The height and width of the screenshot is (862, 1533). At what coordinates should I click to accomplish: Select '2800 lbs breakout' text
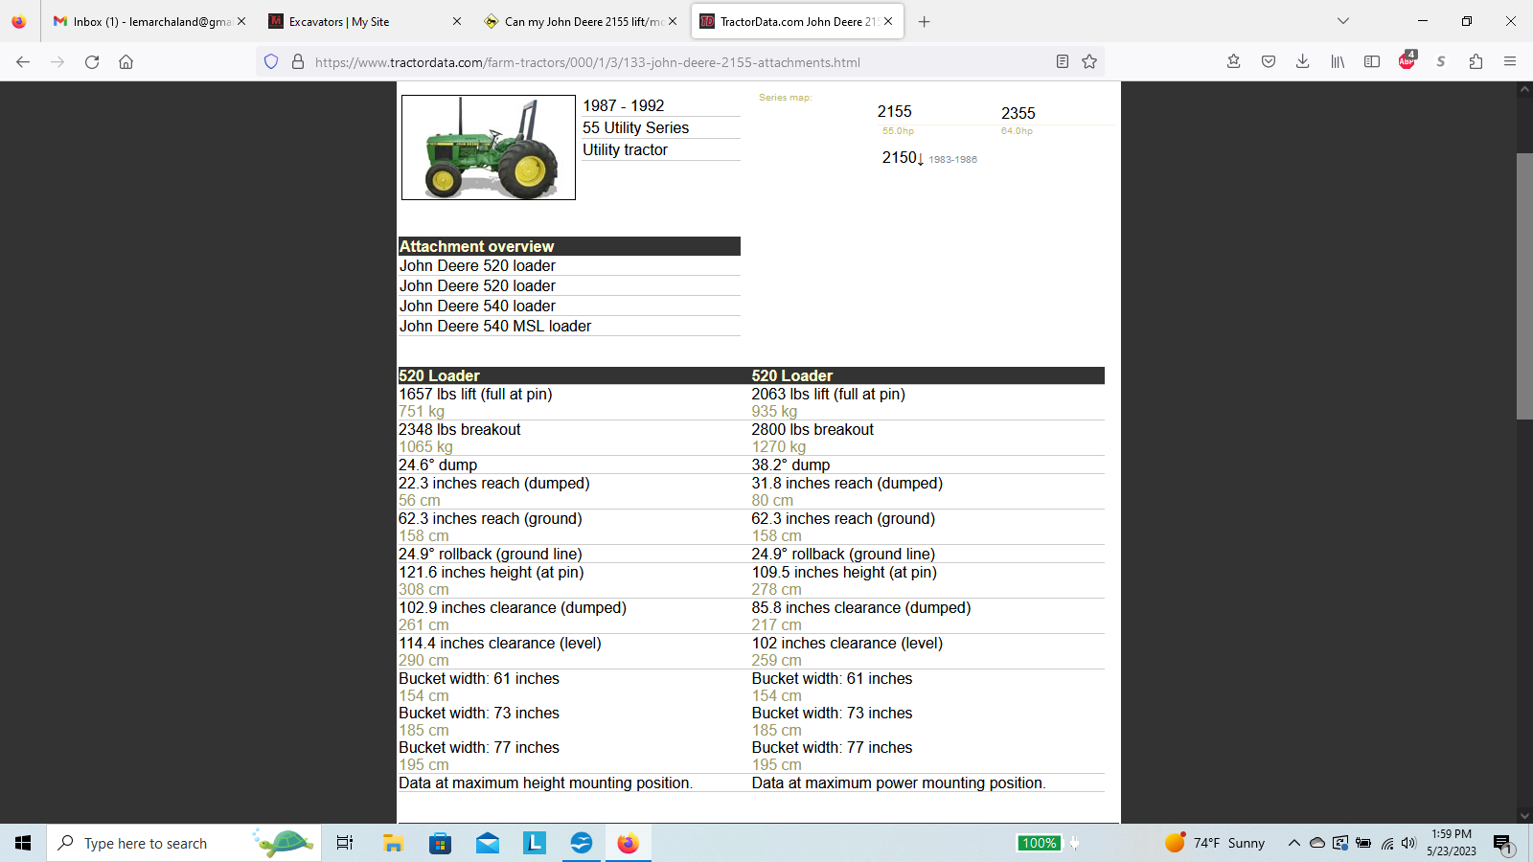pos(812,429)
